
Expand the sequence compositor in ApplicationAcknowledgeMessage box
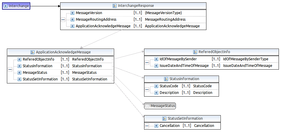[10, 69]
